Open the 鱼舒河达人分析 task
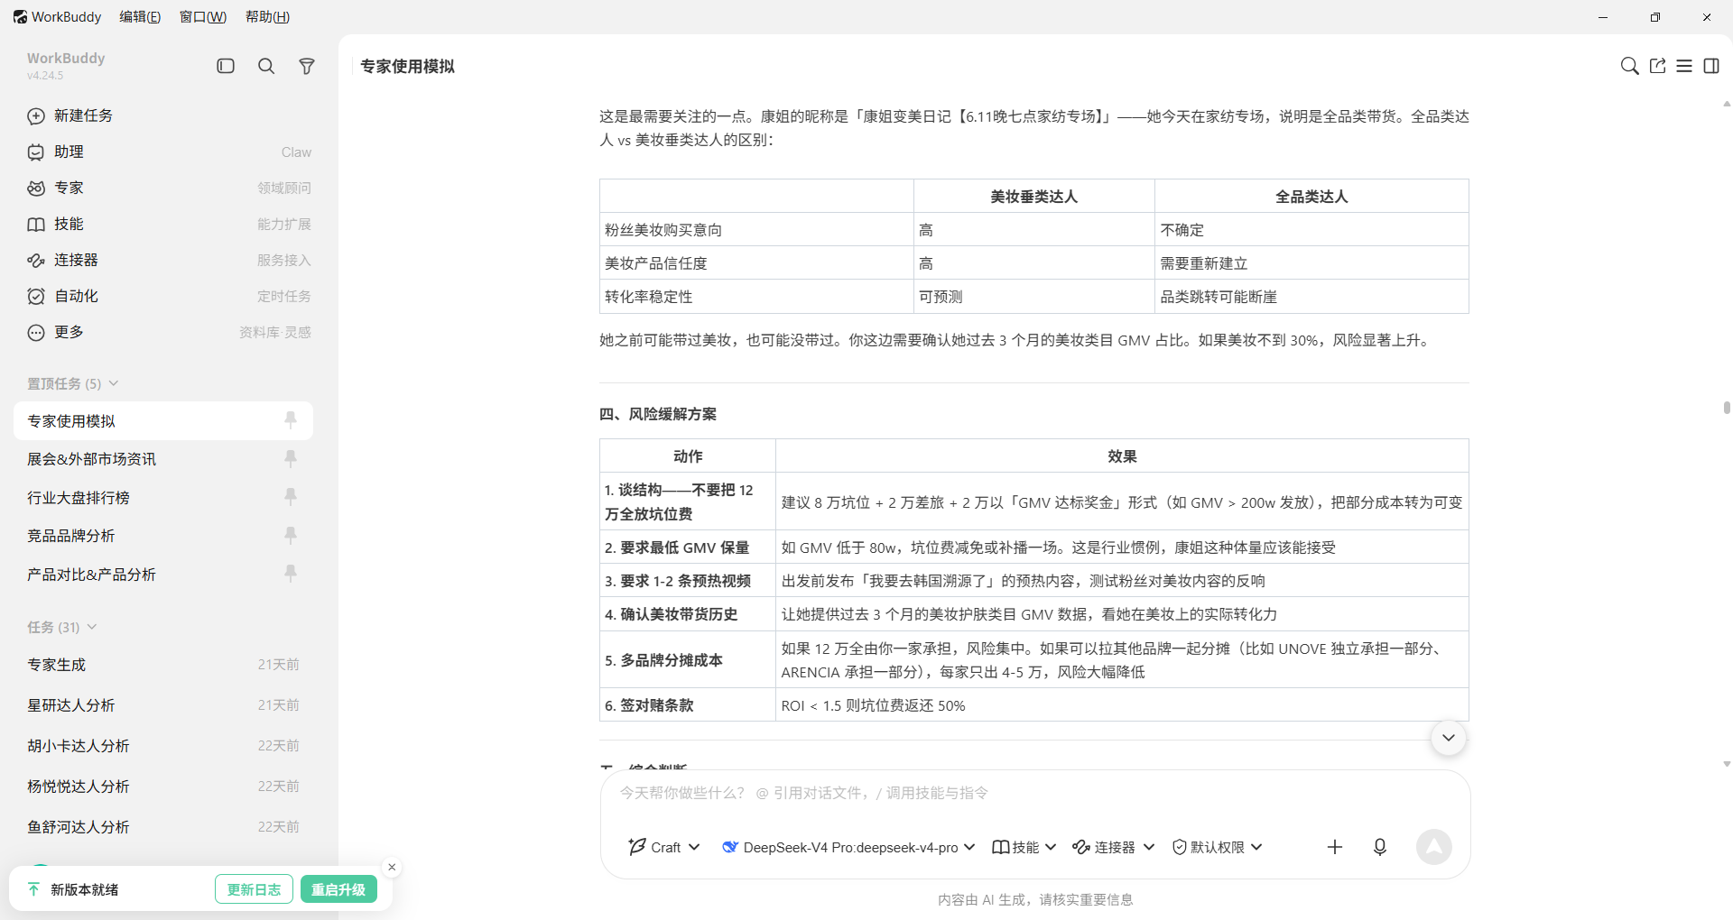Screen dimensions: 1733x920 click(163, 827)
